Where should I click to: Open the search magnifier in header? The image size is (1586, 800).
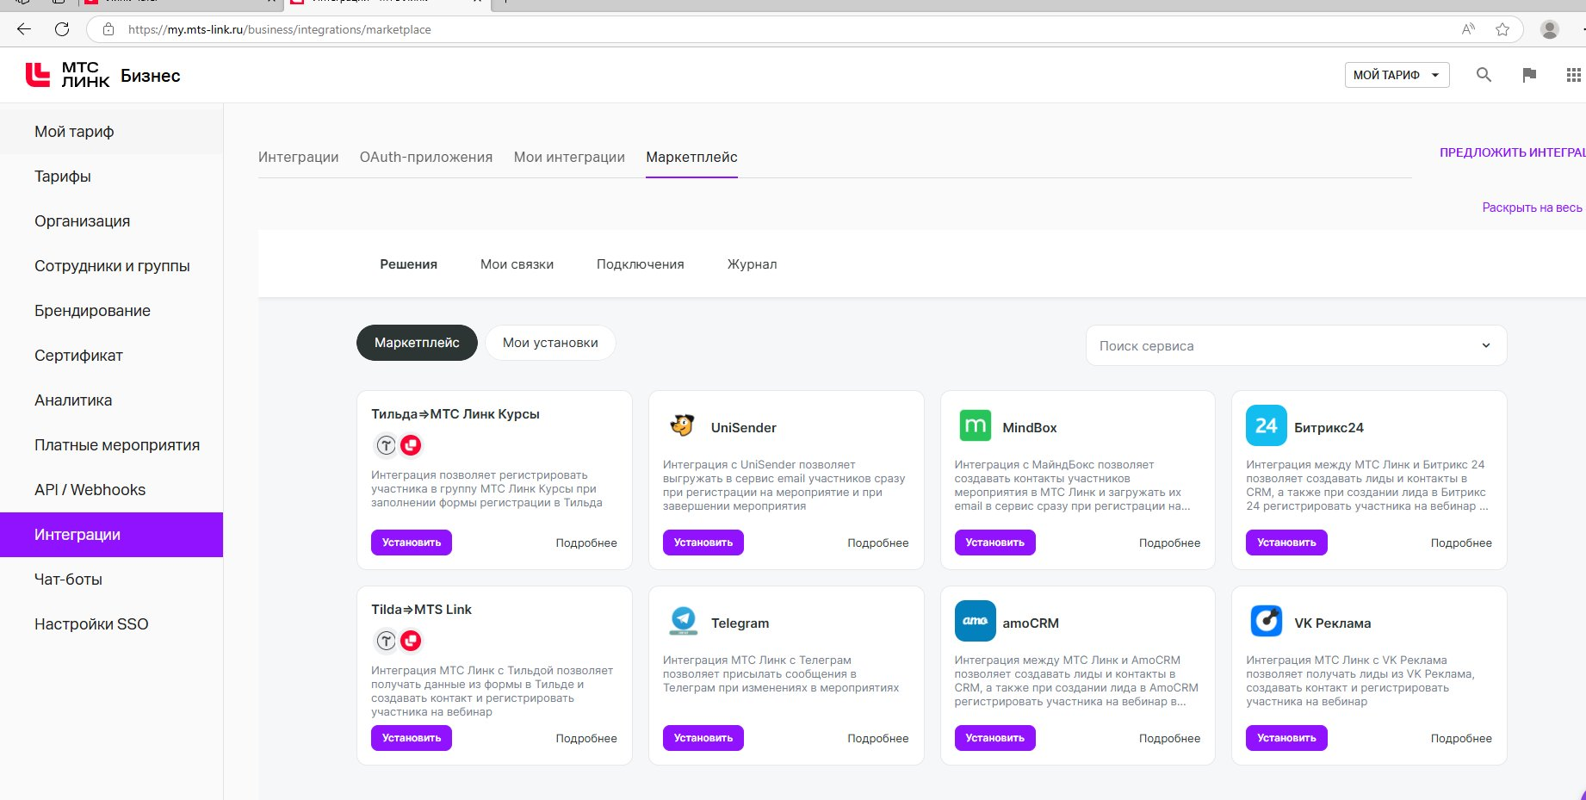coord(1484,75)
